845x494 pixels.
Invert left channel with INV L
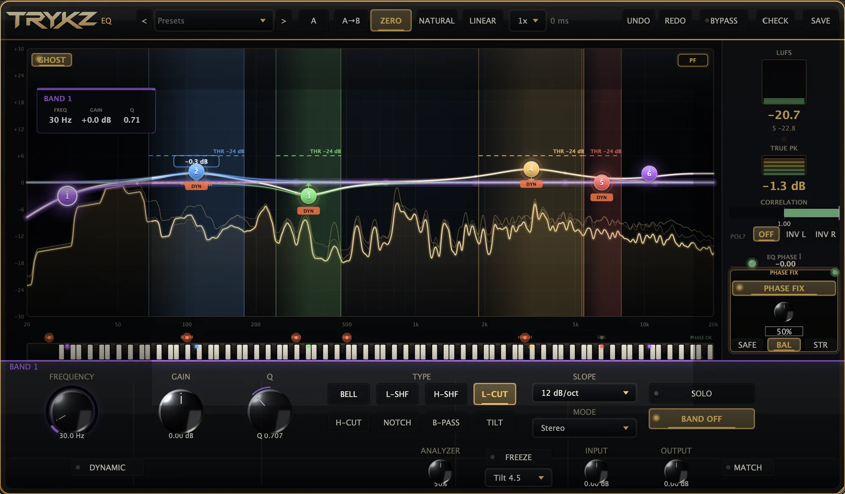(x=796, y=234)
